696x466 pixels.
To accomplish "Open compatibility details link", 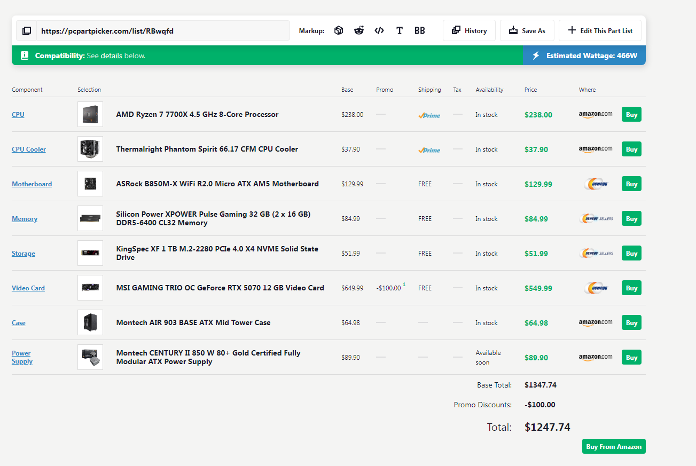I will pyautogui.click(x=112, y=56).
